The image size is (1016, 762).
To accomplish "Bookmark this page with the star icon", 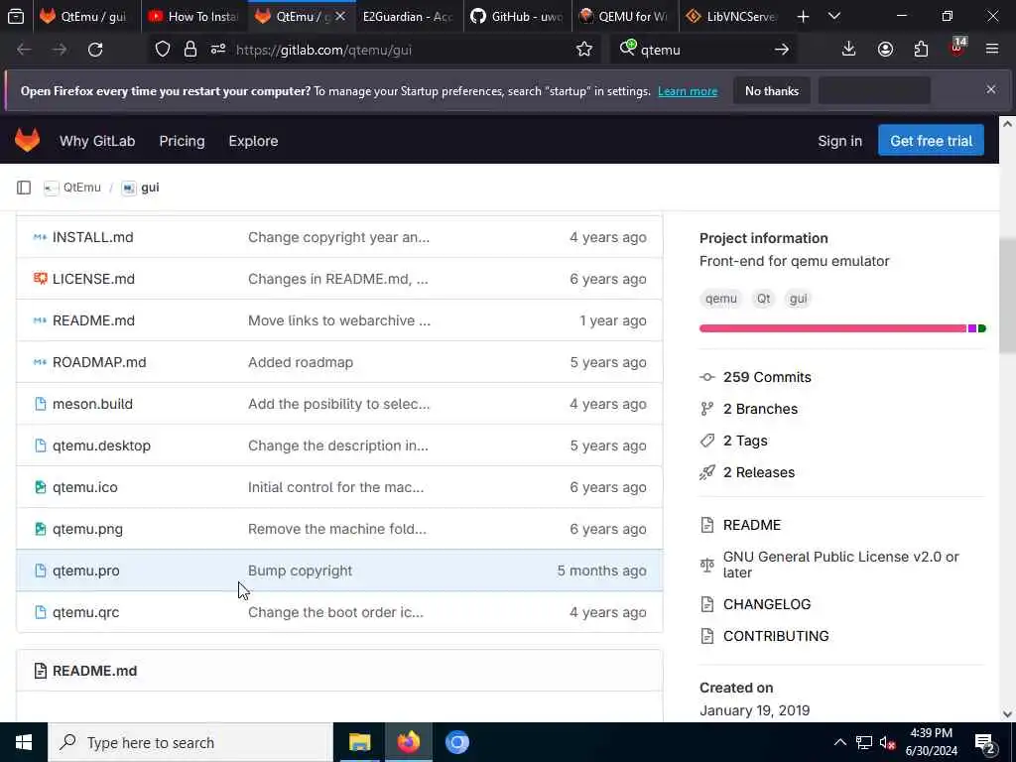I will tap(583, 50).
